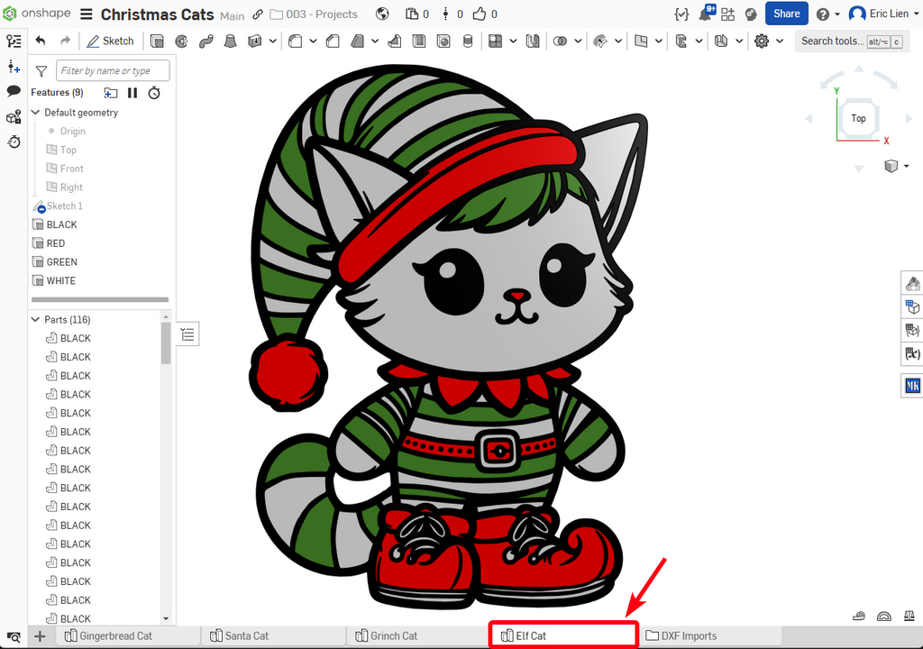
Task: Click the MK custom app icon
Action: pos(912,386)
